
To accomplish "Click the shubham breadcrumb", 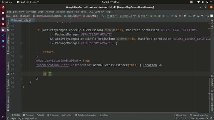I will pyautogui.click(x=25, y=16).
